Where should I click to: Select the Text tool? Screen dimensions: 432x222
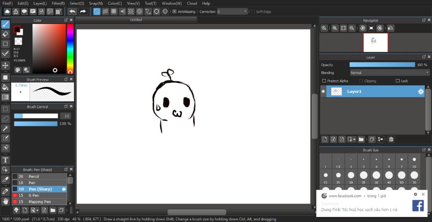(x=5, y=160)
